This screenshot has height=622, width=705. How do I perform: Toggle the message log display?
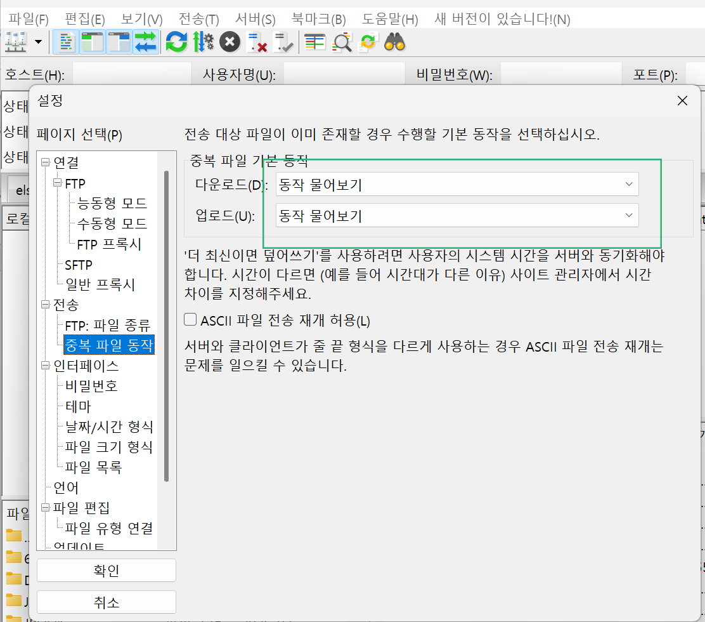(65, 42)
